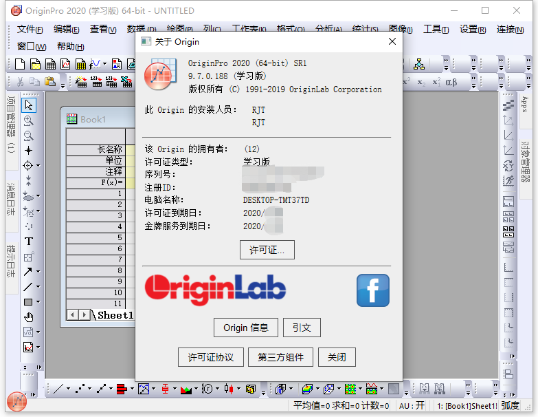Click the New Project blank page icon

[x=20, y=64]
